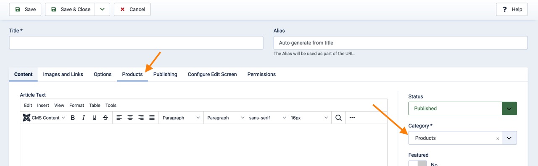This screenshot has width=538, height=166.
Task: Open Configure Edit Screen tab
Action: [x=212, y=74]
